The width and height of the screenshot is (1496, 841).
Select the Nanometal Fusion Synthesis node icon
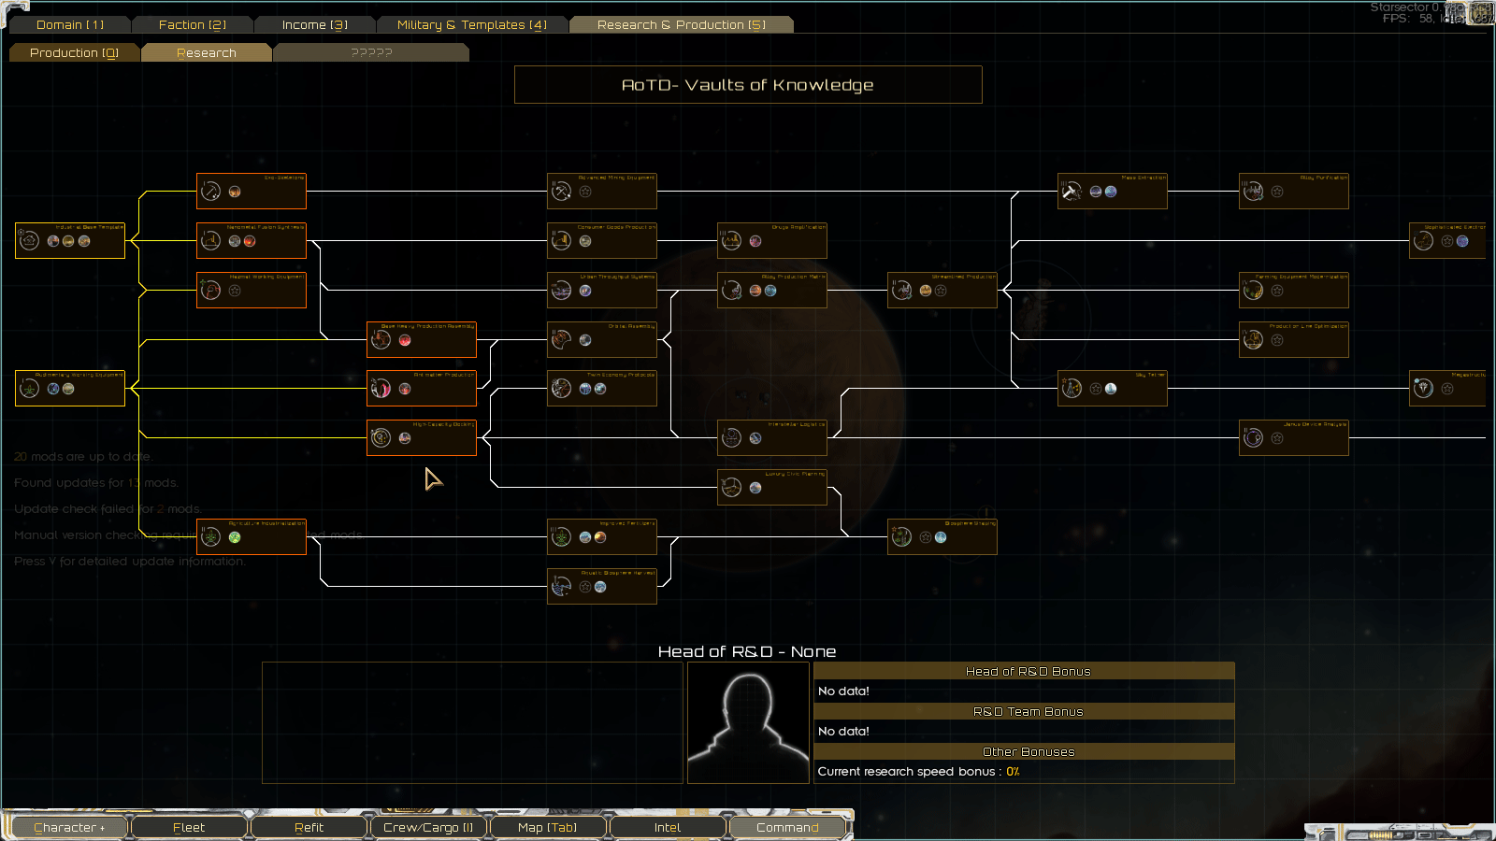click(211, 241)
